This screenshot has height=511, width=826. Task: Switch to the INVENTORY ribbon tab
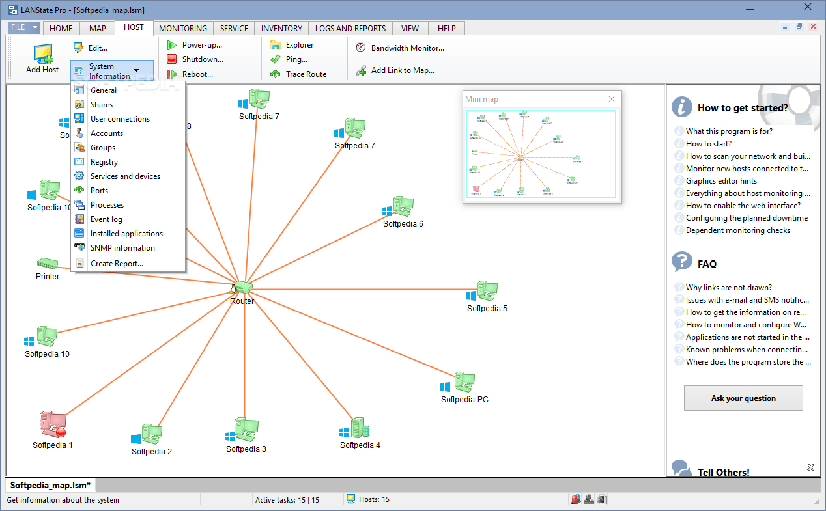coord(281,28)
